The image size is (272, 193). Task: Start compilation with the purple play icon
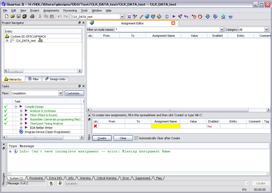point(174,17)
